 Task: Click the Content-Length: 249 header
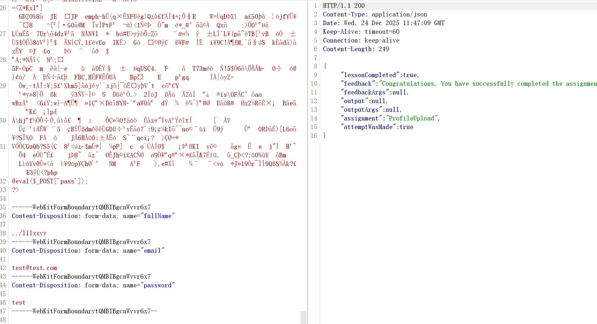pyautogui.click(x=356, y=49)
